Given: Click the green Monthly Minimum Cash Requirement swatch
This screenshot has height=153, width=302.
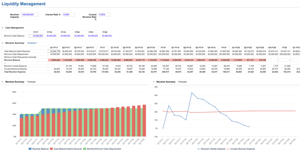Looking at the screenshot, I should click(x=85, y=149).
